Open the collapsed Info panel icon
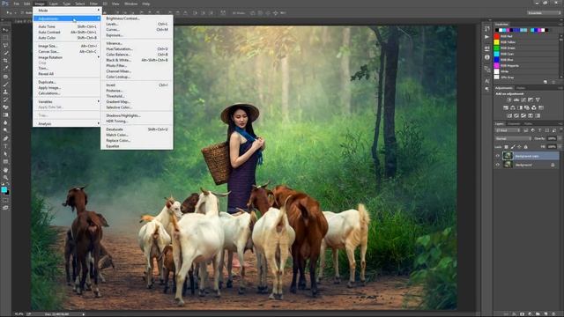This screenshot has width=564, height=317. tap(487, 57)
